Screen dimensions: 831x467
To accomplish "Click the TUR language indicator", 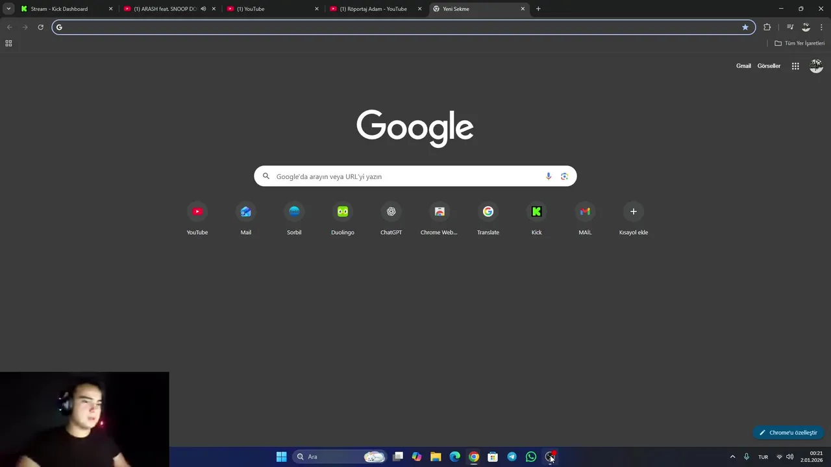I will 763,457.
